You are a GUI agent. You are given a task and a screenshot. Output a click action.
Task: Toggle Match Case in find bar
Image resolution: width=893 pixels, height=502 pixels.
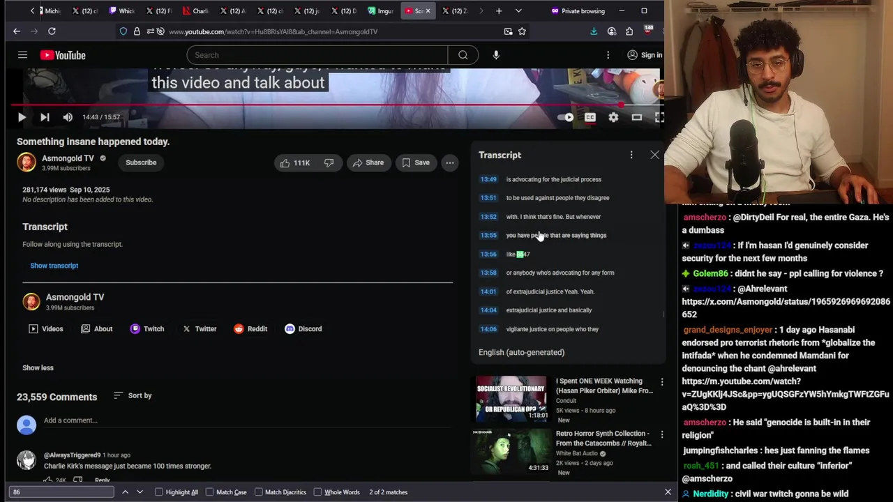[225, 492]
